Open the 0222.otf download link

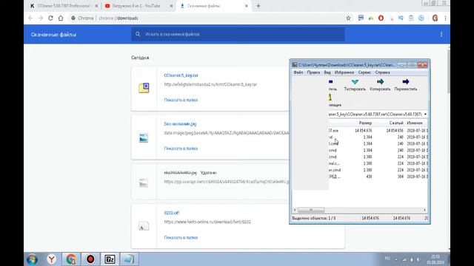(171, 213)
